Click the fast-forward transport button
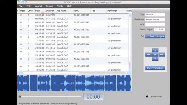This screenshot has width=187, height=105. (x=162, y=55)
